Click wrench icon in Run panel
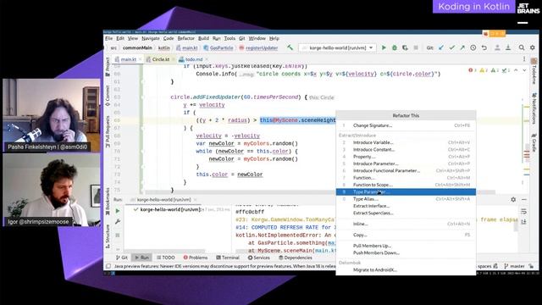542x305 pixels. click(118, 222)
